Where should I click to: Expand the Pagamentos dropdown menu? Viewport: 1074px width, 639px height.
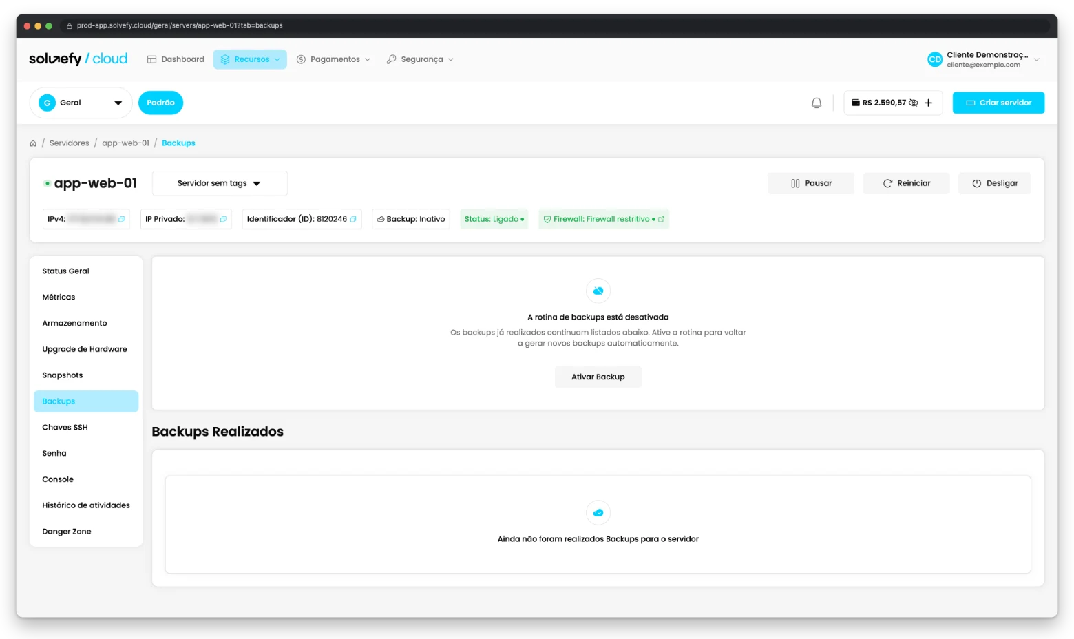334,59
